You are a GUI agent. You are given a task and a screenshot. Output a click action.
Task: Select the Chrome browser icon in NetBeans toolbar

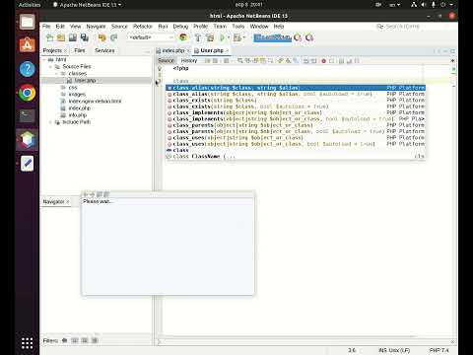(183, 37)
